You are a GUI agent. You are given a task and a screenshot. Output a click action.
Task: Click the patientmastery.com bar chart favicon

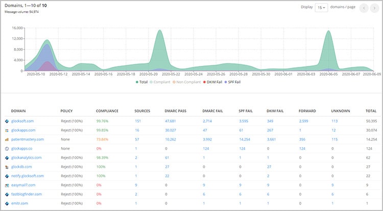[x=7, y=139]
